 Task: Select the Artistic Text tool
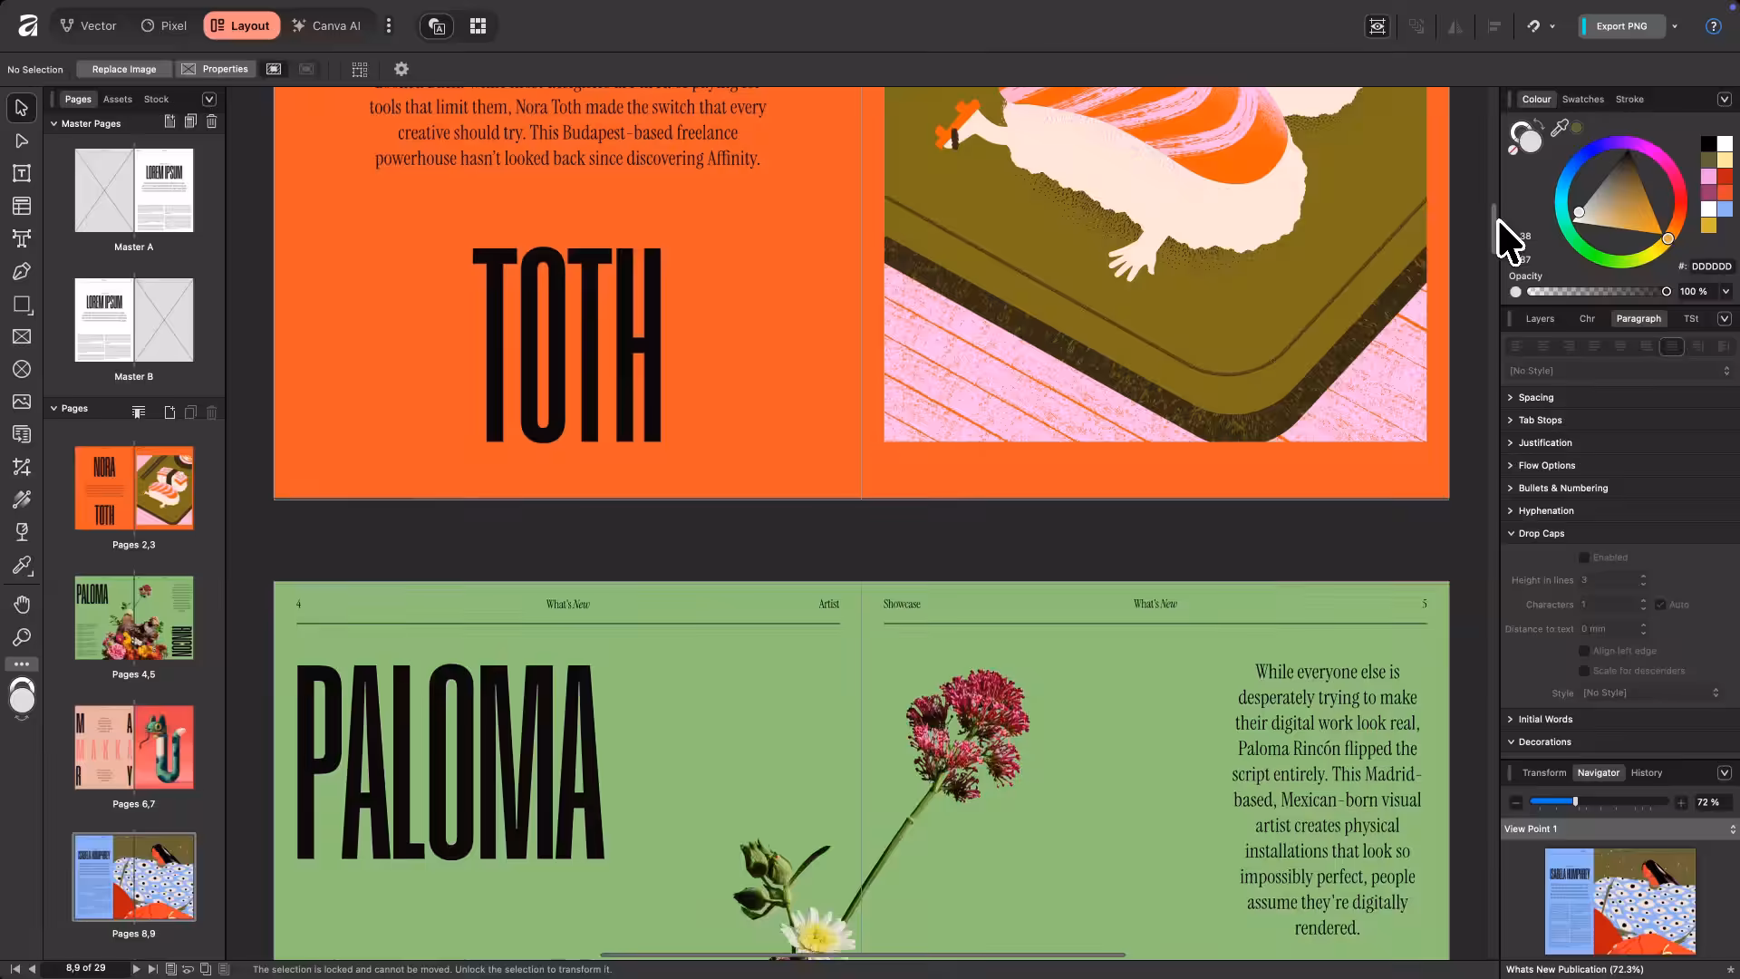coord(22,238)
